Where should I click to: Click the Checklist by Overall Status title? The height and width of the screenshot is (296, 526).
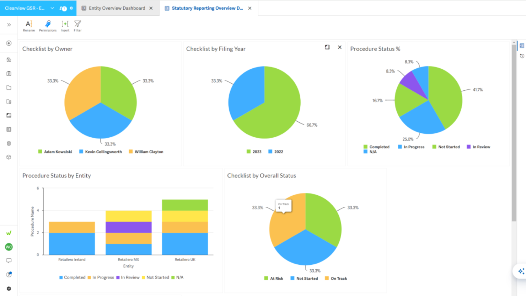[x=262, y=176]
